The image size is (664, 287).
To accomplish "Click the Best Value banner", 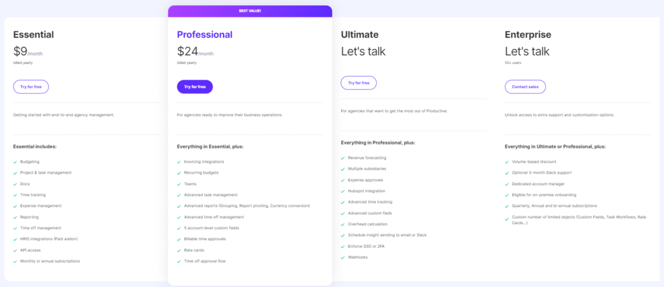I will (250, 10).
